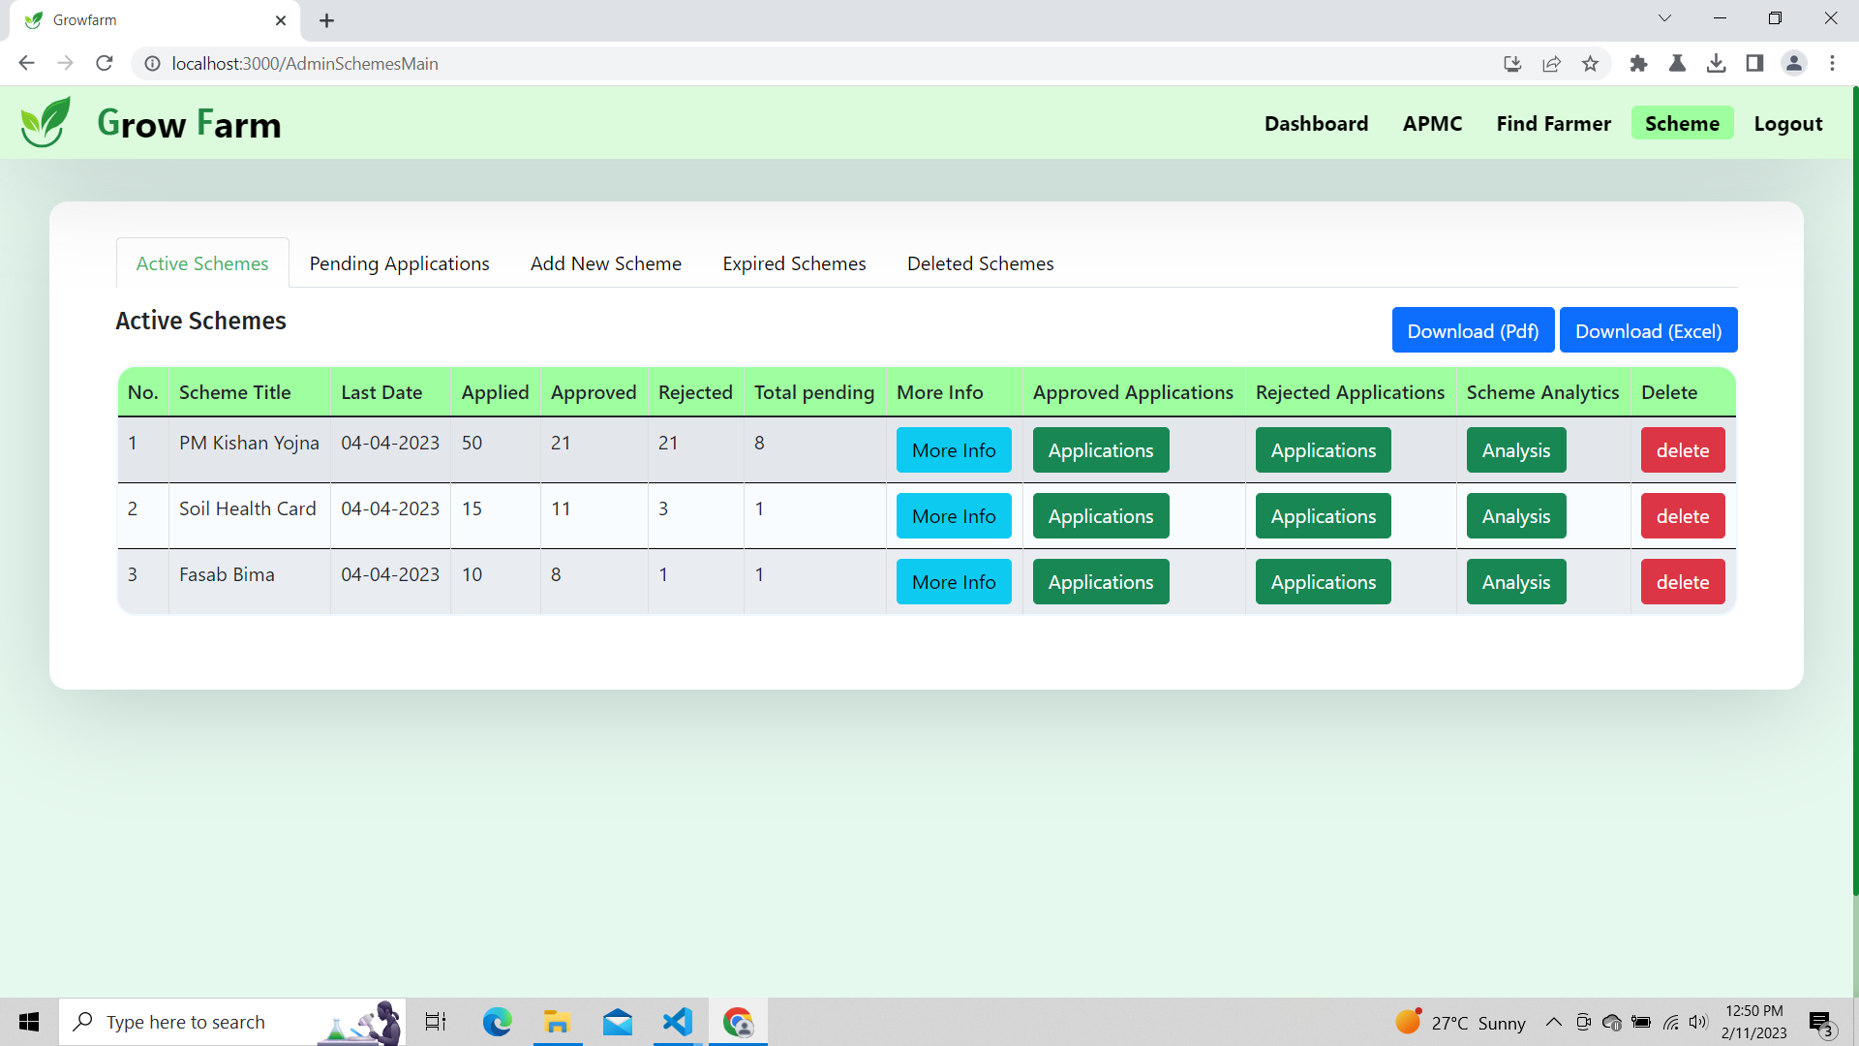Click the Grow Farm leaf logo
Image resolution: width=1859 pixels, height=1046 pixels.
tap(46, 123)
